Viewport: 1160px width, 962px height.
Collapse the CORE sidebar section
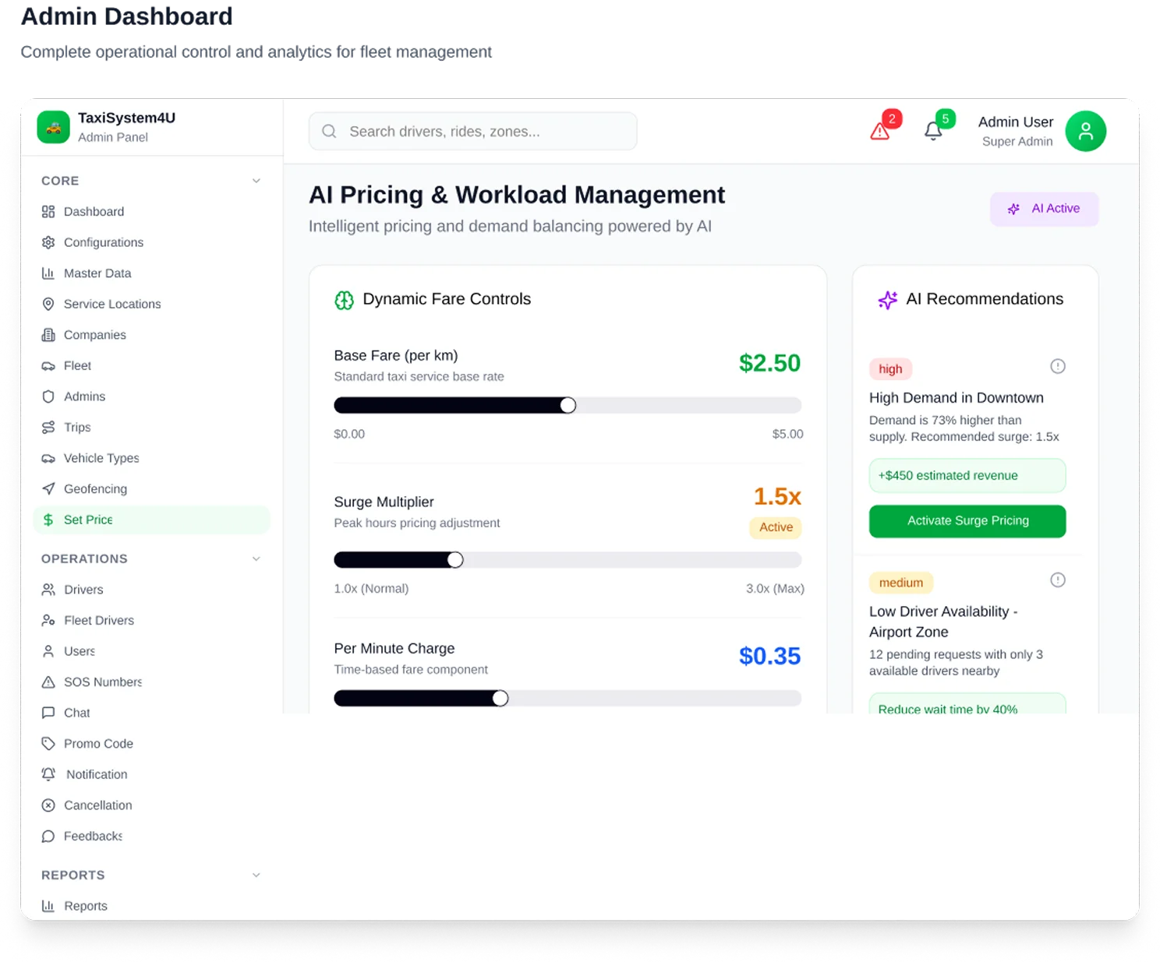pos(256,181)
